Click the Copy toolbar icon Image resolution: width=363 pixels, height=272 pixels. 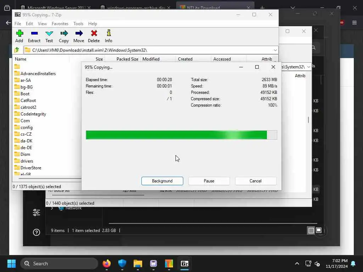64,36
